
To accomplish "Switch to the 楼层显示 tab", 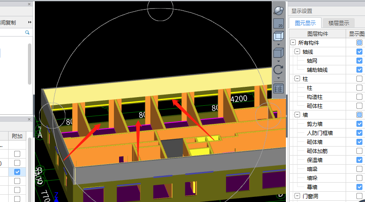I will pyautogui.click(x=339, y=23).
